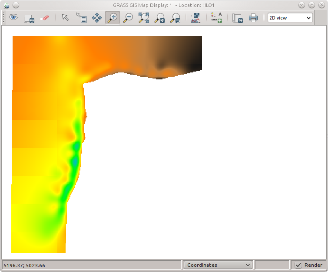Image resolution: width=328 pixels, height=272 pixels.
Task: Click the coordinates readout 5196.37; 5023.66
Action: point(24,265)
